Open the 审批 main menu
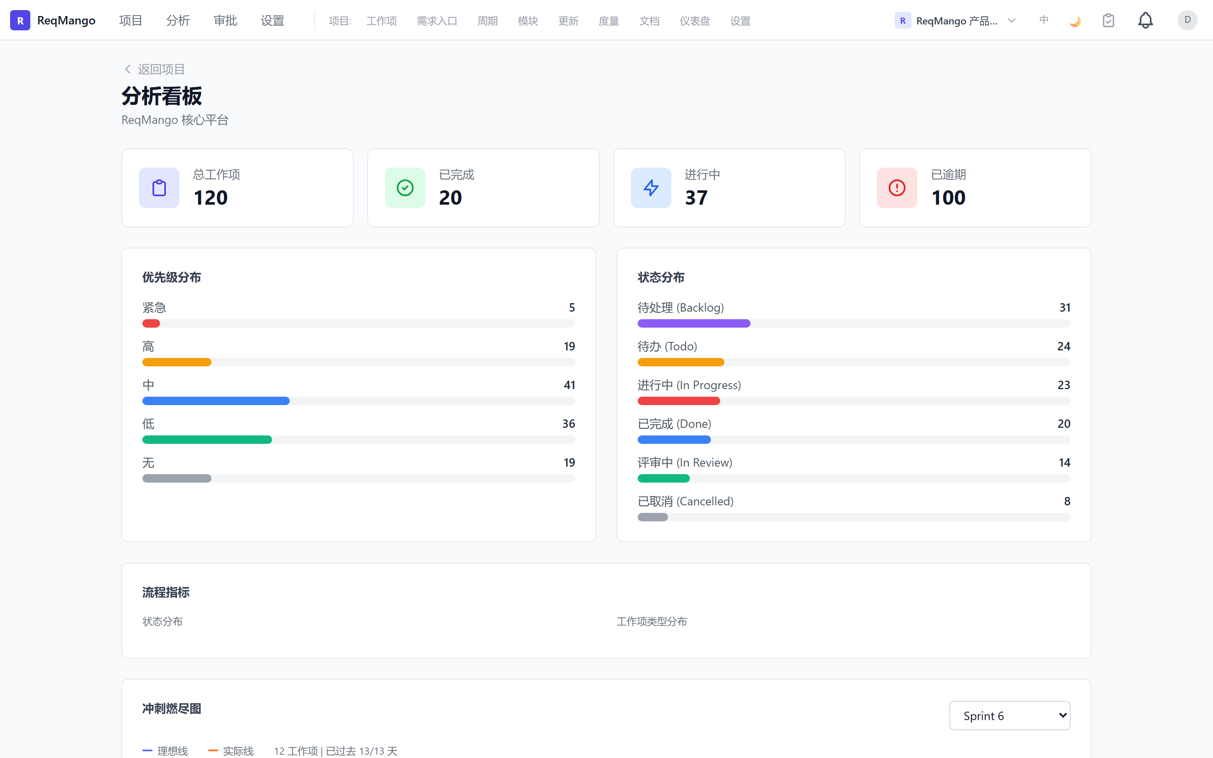This screenshot has height=758, width=1213. 225,21
